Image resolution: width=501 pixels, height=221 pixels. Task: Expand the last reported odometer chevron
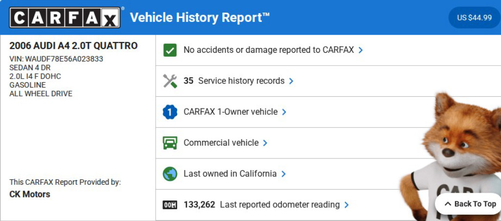point(346,205)
